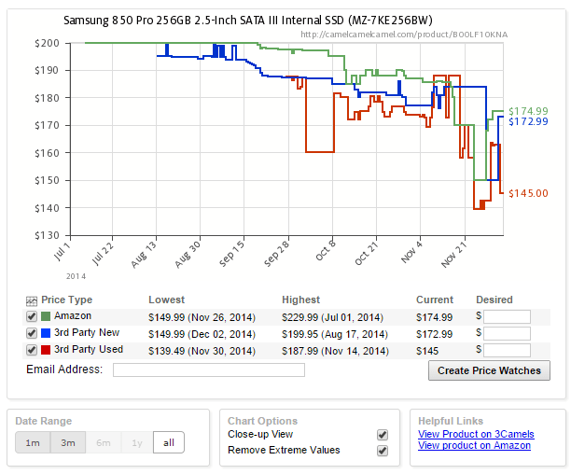Toggle the 3rd Party New checkbox
Viewport: 571px width, 474px height.
click(x=32, y=333)
